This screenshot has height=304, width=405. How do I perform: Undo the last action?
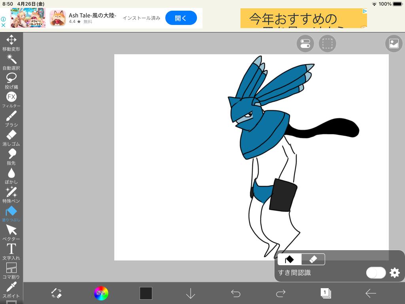click(x=236, y=293)
